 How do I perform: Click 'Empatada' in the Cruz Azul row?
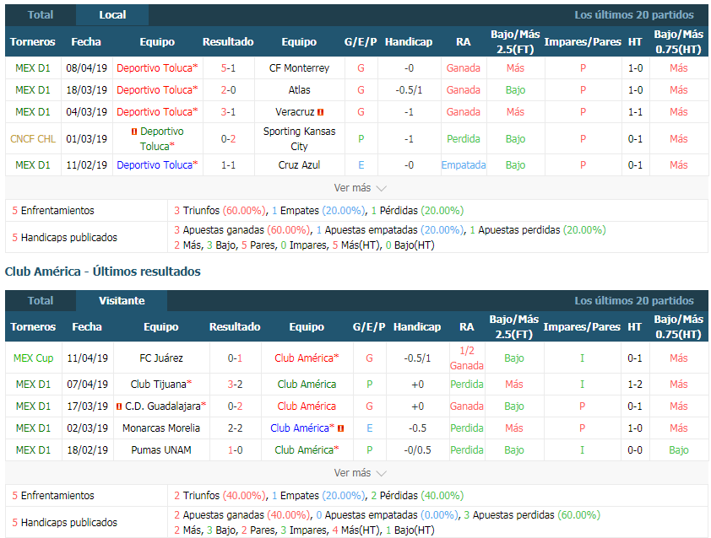[464, 165]
